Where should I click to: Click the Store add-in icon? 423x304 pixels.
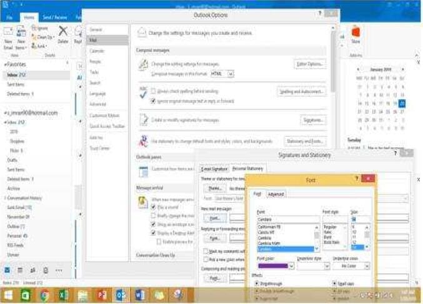(x=356, y=32)
